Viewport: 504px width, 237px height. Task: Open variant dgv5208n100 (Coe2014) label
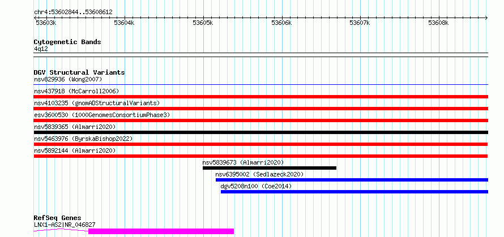tap(256, 186)
